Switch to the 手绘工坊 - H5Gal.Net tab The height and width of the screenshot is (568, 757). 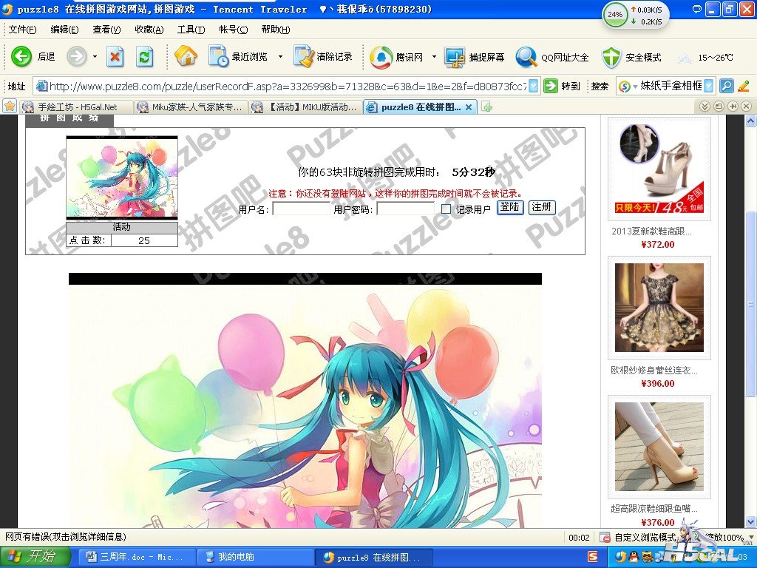pyautogui.click(x=76, y=106)
